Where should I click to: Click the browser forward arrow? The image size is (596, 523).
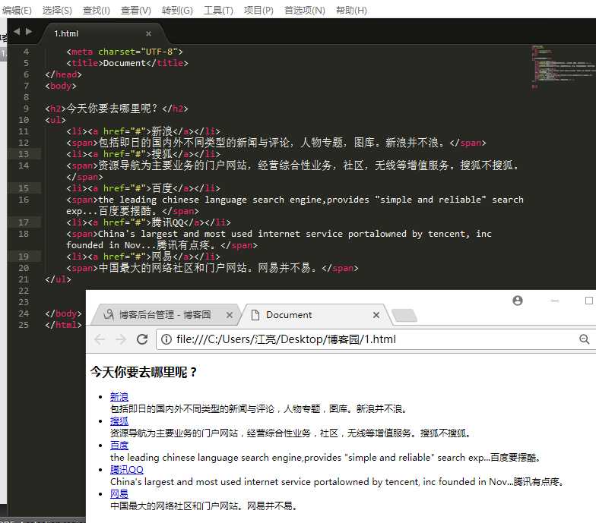pos(121,339)
